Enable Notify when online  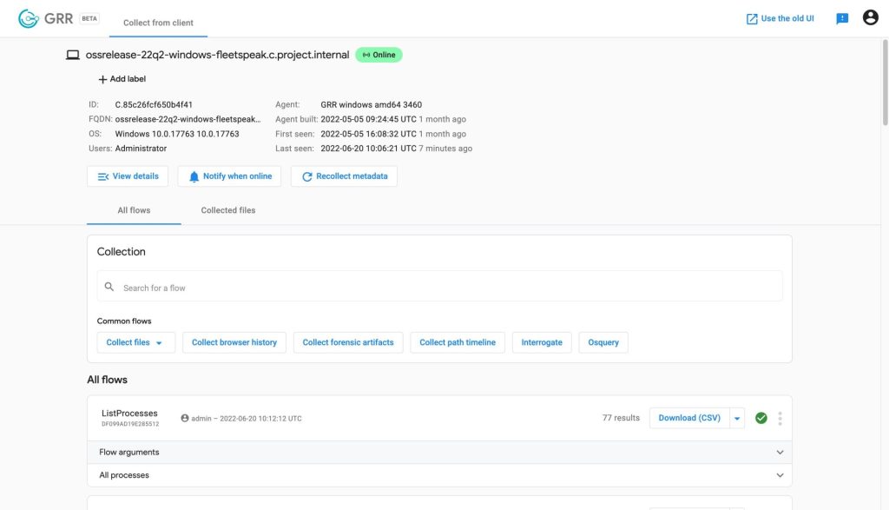coord(230,176)
